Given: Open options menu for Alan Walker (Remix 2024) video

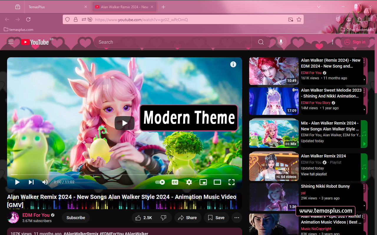Looking at the screenshot, I should click(x=364, y=61).
